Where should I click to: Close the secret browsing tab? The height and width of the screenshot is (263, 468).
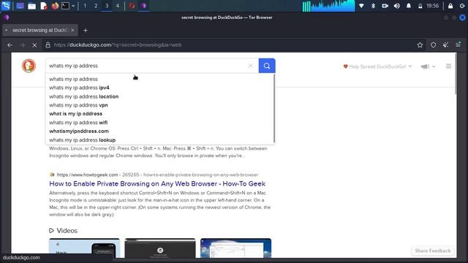pyautogui.click(x=72, y=30)
